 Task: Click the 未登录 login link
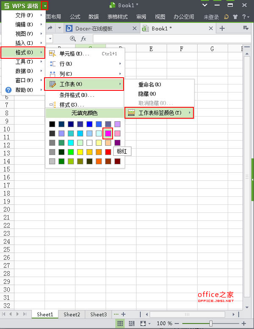point(211,17)
